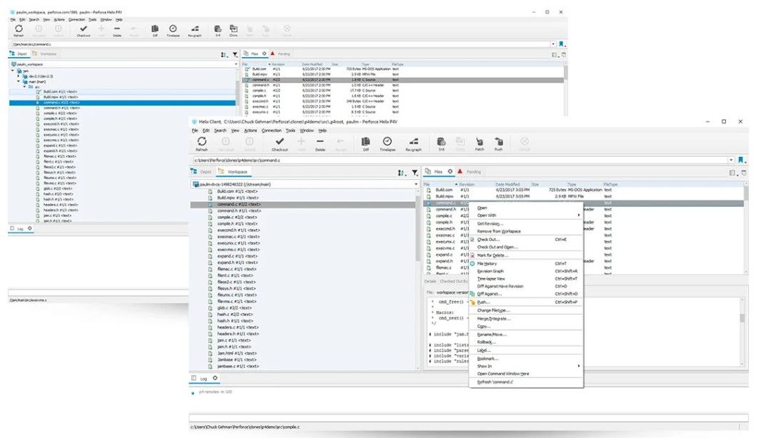The width and height of the screenshot is (758, 438).
Task: Click bookmark icon beside back window path field
Action: tap(561, 44)
